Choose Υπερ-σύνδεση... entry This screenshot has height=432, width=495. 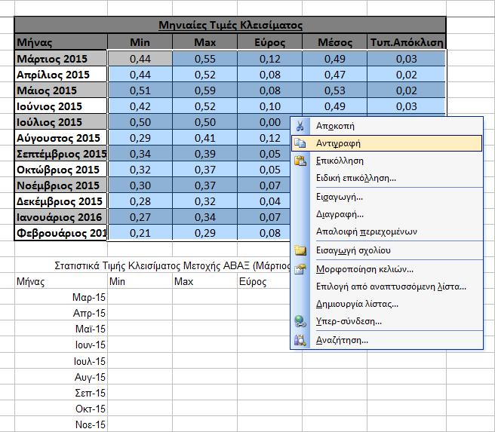pos(386,321)
